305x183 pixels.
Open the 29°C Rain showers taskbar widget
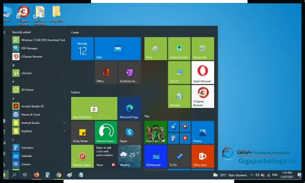point(230,175)
